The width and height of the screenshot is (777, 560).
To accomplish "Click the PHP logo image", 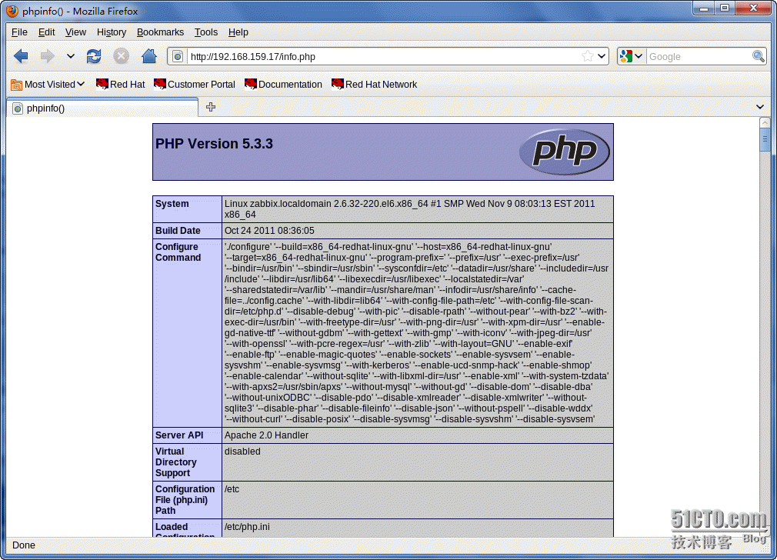I will 565,152.
